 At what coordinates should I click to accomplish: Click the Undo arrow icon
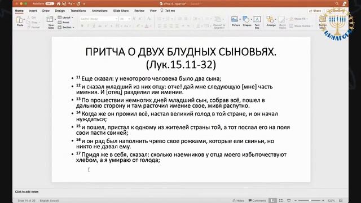(x=70, y=4)
